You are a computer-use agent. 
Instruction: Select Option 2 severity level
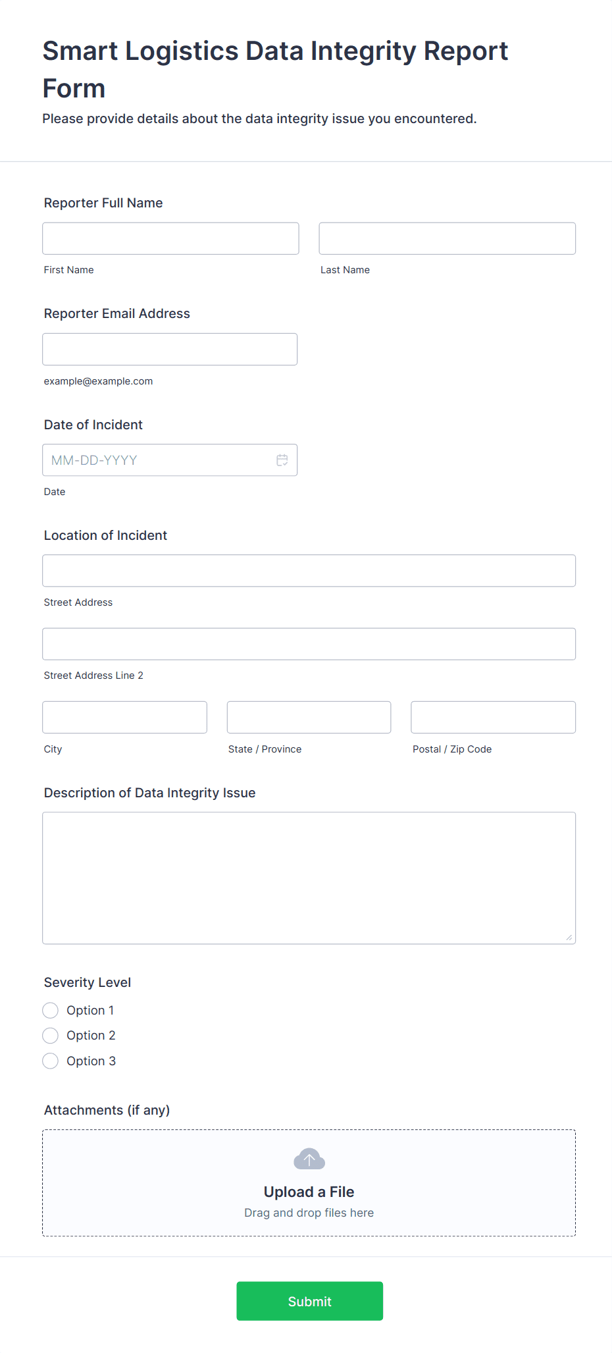(50, 1035)
